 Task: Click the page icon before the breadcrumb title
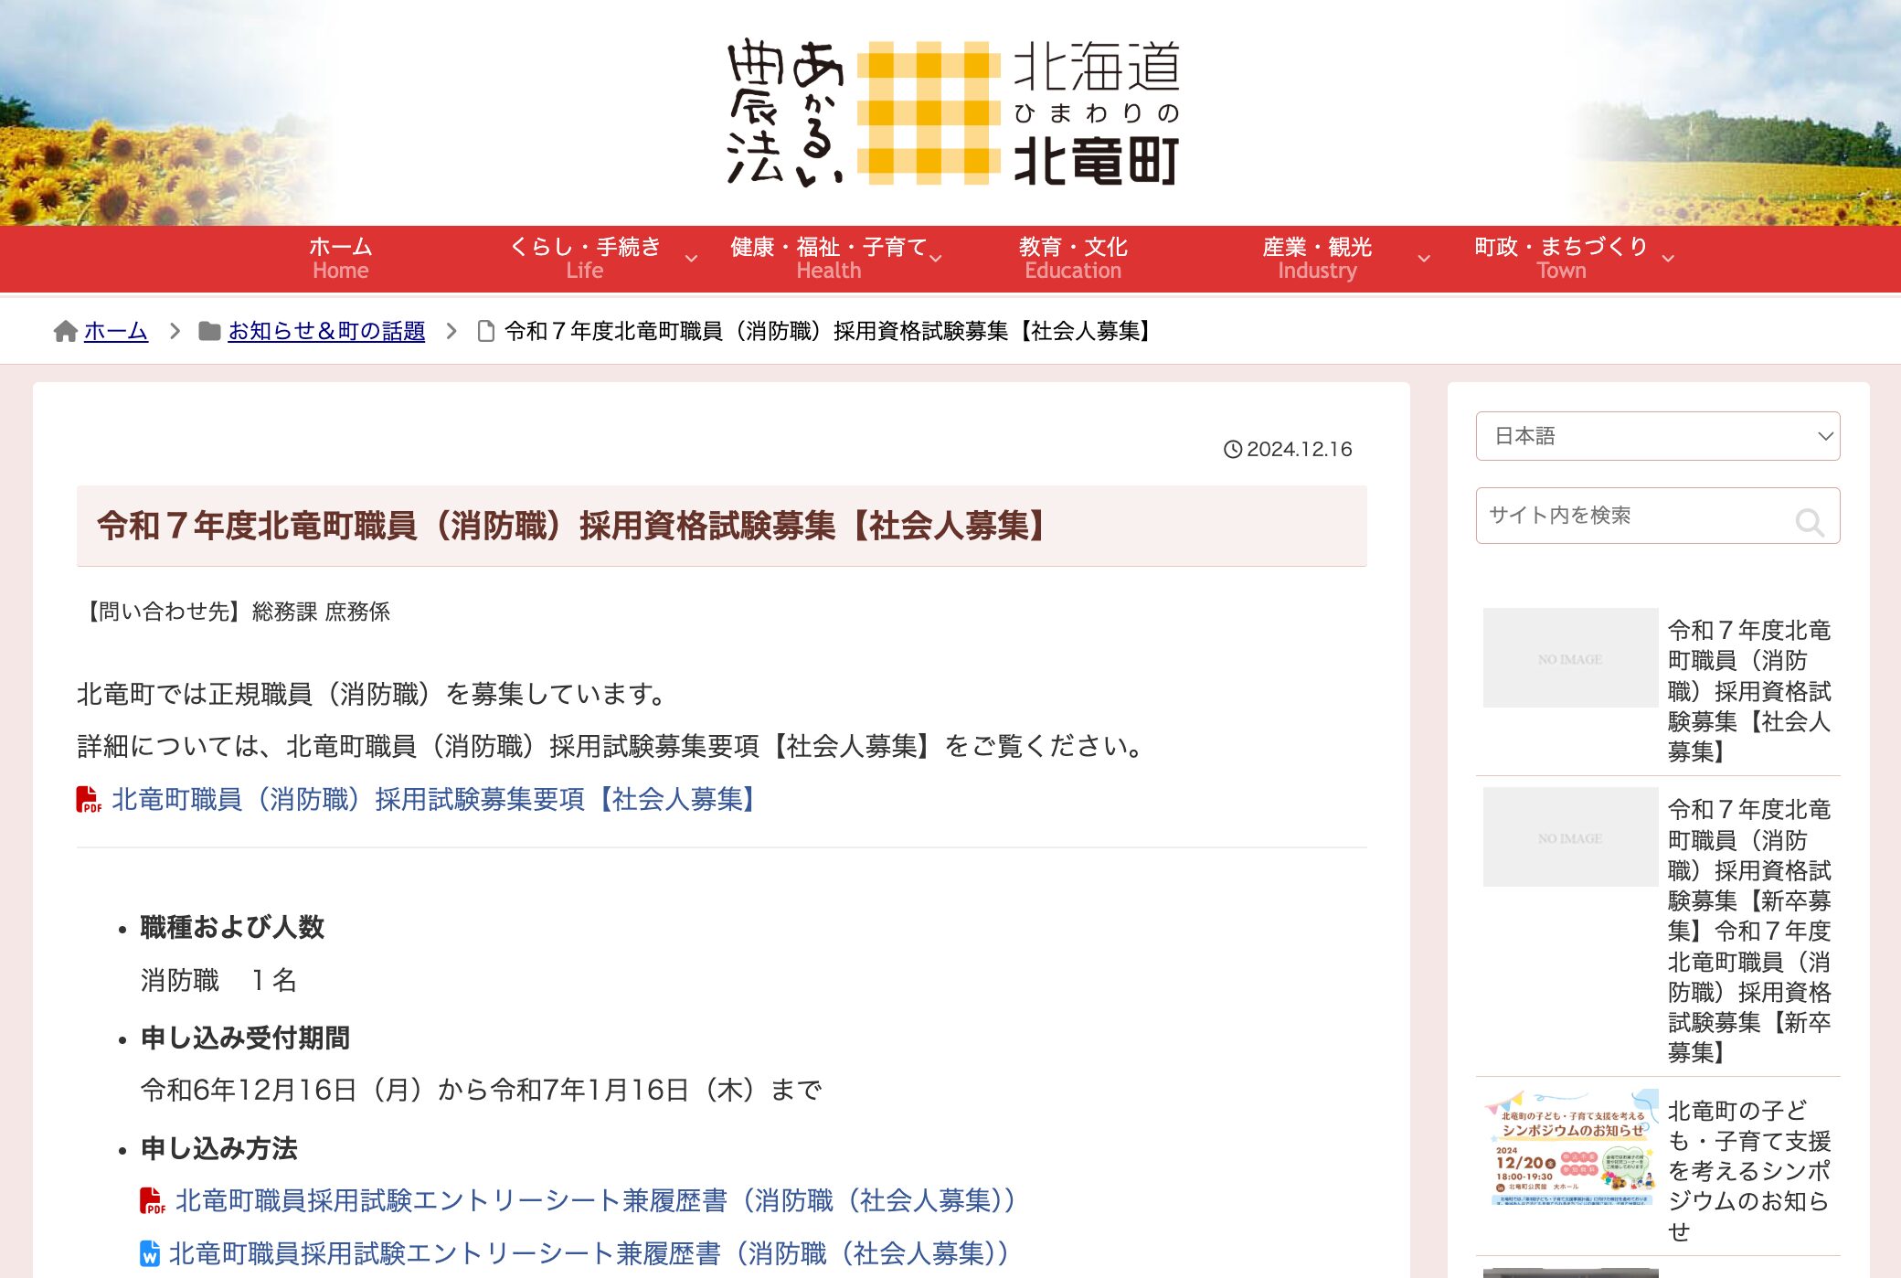click(486, 331)
